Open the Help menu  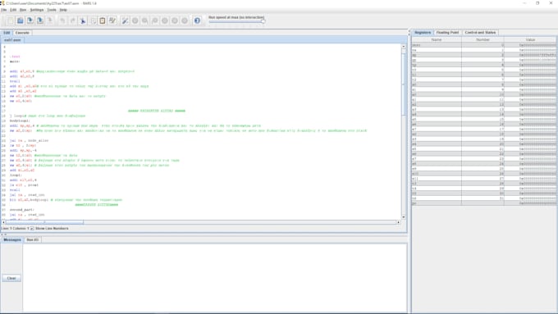(63, 10)
